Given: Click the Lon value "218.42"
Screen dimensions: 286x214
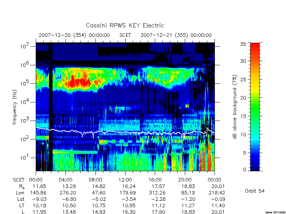Looking at the screenshot, I should pyautogui.click(x=217, y=193).
